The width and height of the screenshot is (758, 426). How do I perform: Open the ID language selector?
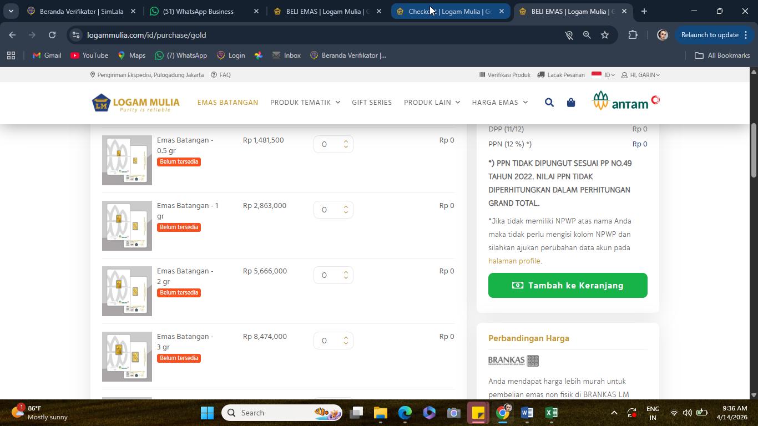[x=603, y=75]
